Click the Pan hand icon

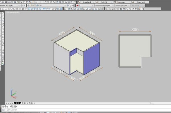click(x=46, y=2)
